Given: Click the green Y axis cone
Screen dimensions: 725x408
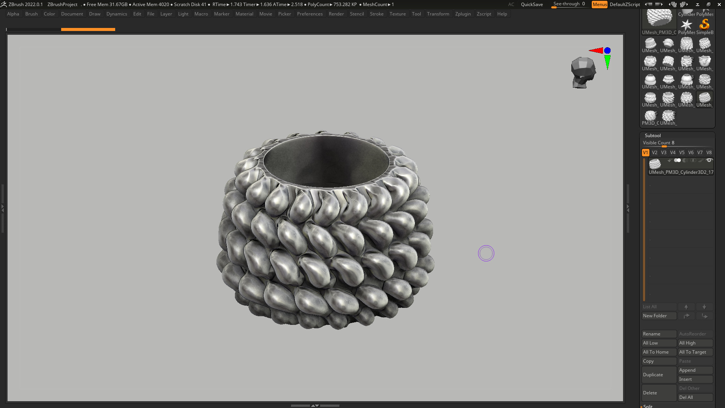Looking at the screenshot, I should pos(607,62).
